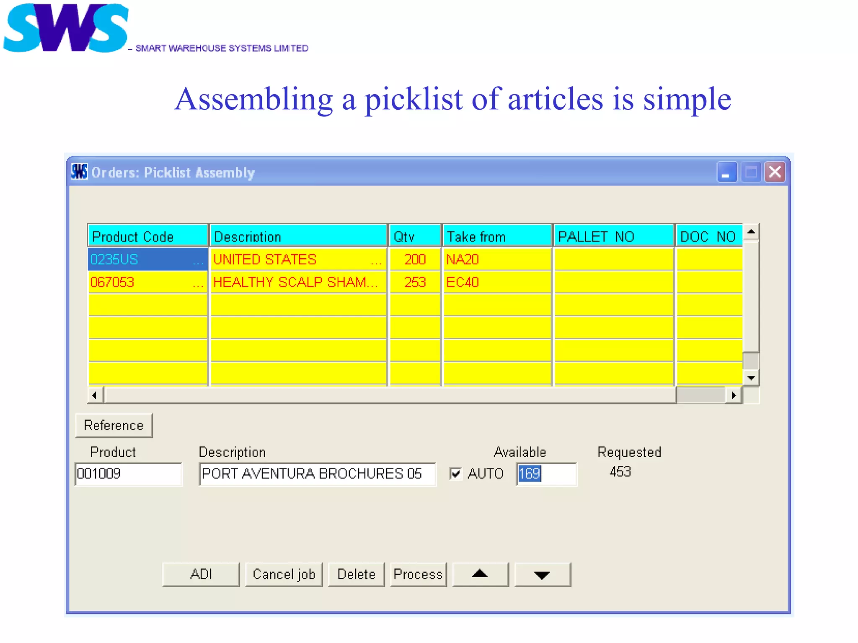Click the Description field PORT AVENTURA BROCHURES
This screenshot has height=643, width=858.
(318, 474)
